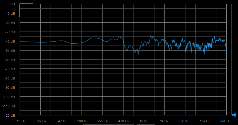The width and height of the screenshot is (238, 125).
Task: Click the -70 dB axis label
Action: [10, 69]
